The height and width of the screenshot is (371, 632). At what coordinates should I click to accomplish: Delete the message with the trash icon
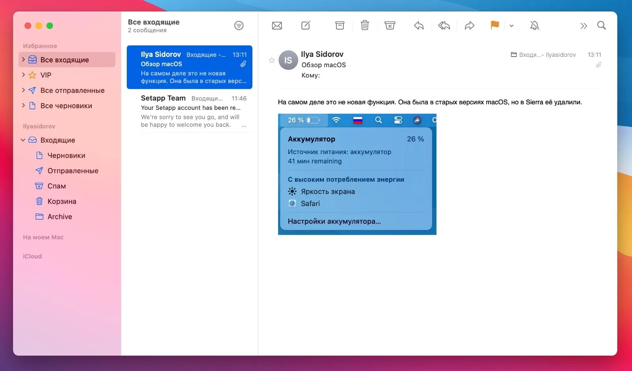coord(365,25)
